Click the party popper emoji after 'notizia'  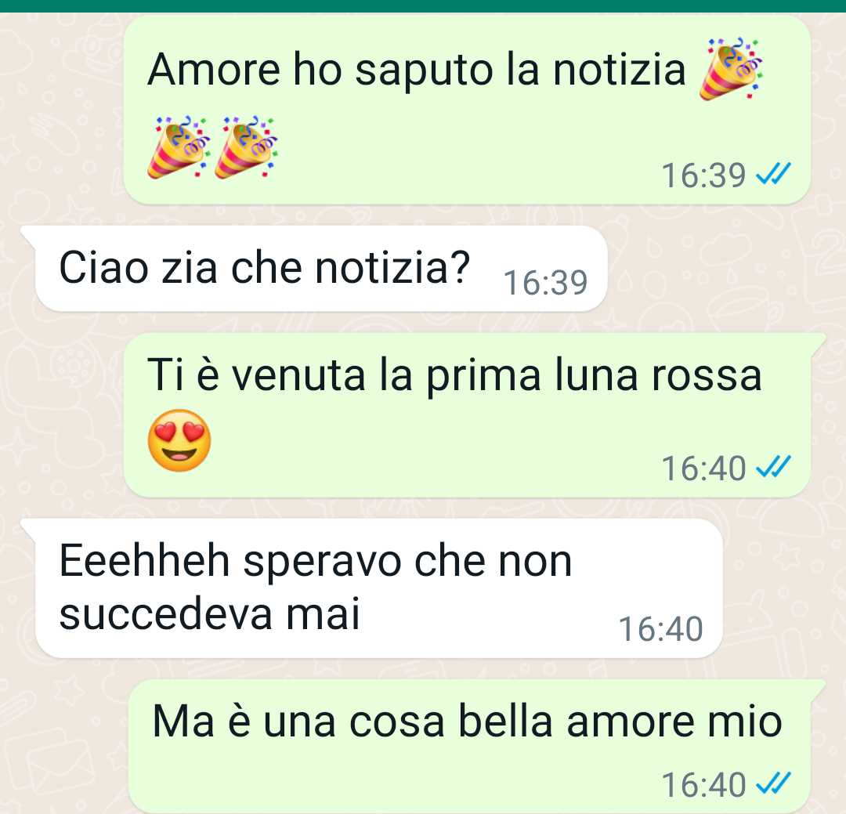[731, 69]
